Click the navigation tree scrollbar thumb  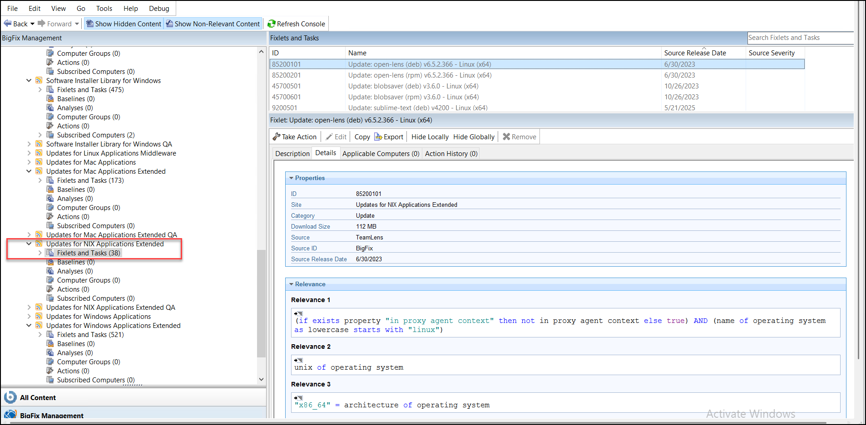click(x=261, y=303)
